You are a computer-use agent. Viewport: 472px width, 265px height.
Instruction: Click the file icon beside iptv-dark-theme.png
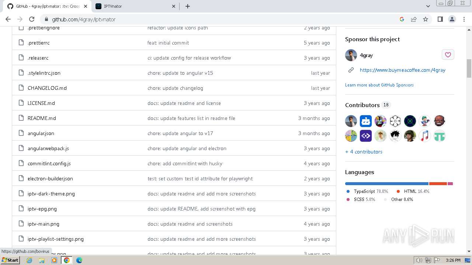click(21, 194)
